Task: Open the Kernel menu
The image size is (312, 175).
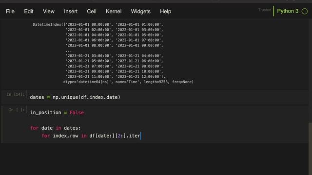Action: pyautogui.click(x=114, y=12)
